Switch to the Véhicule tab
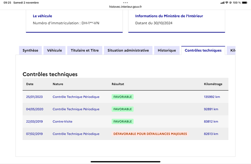Viewport: 251px width, 164px height. pos(54,50)
